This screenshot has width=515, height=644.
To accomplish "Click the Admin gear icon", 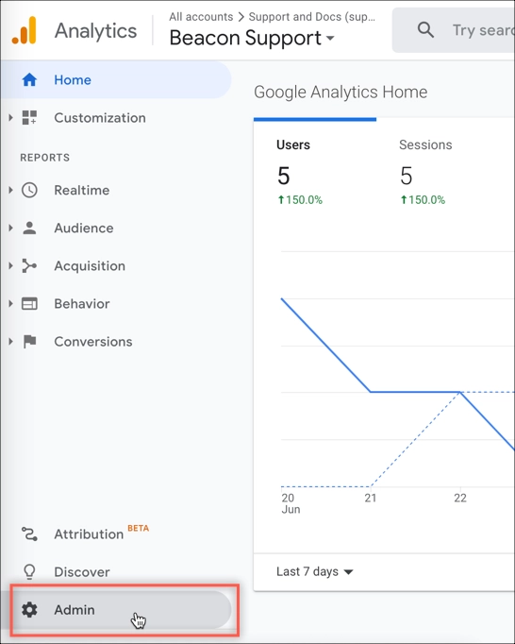I will pos(29,610).
